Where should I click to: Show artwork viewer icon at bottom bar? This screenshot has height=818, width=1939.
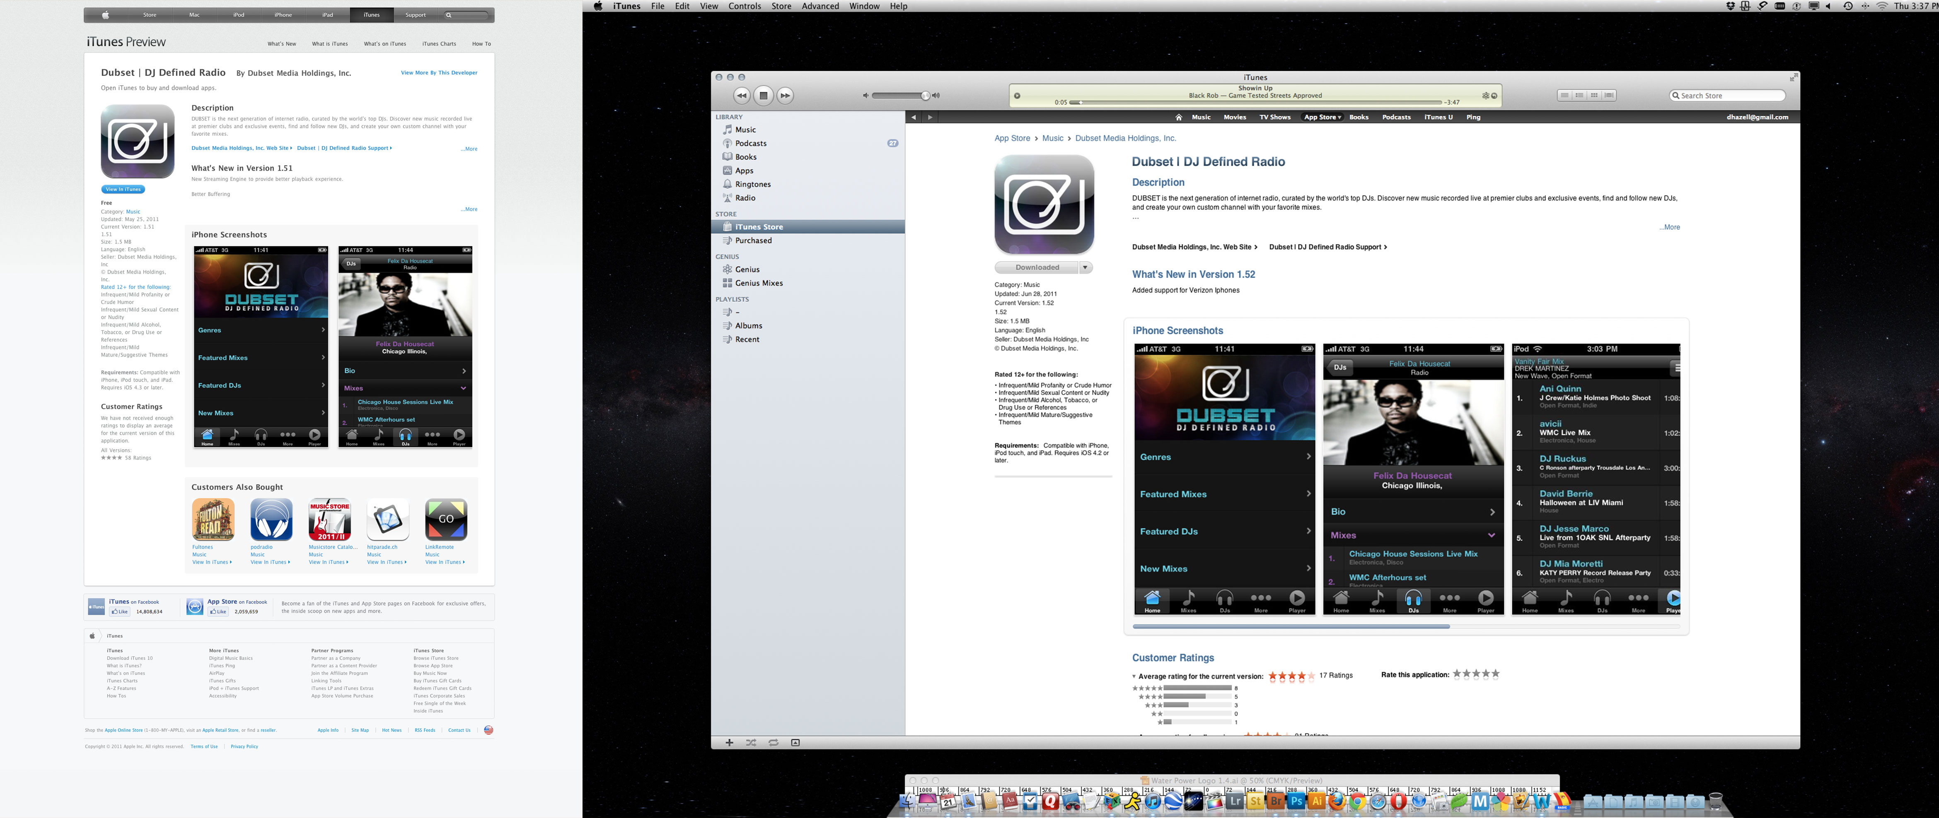pos(795,743)
